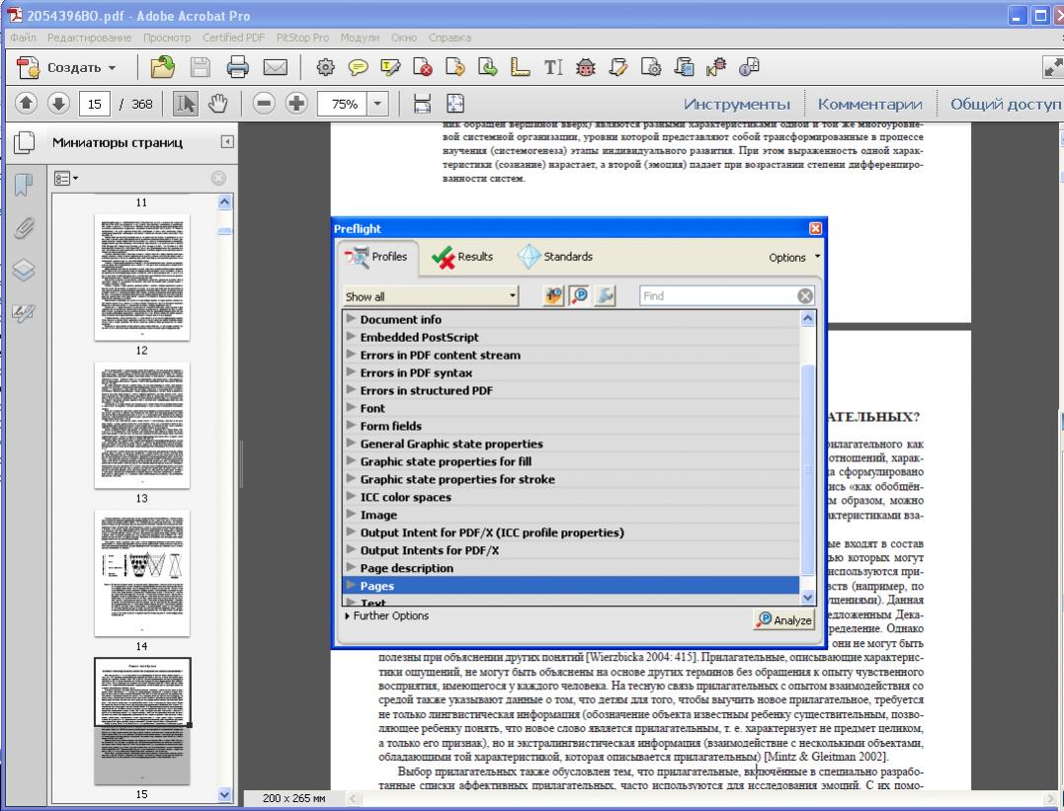Image resolution: width=1064 pixels, height=811 pixels.
Task: Send the file by email with the envelope icon
Action: 275,67
